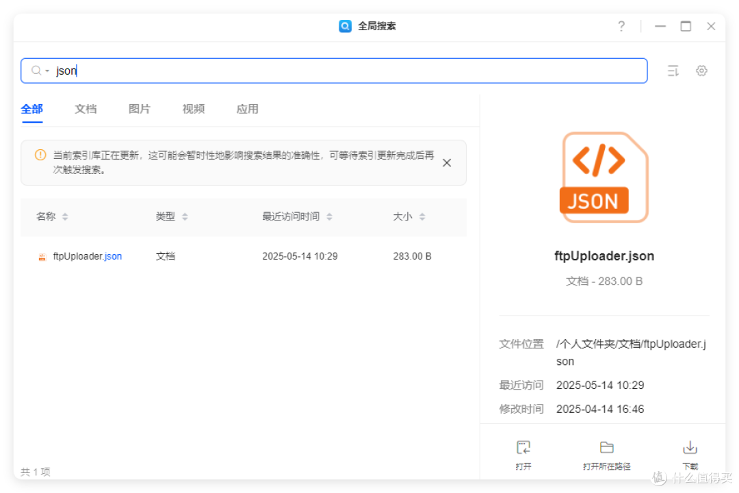Click the 文档 type cell of ftpUploader.json

click(166, 256)
